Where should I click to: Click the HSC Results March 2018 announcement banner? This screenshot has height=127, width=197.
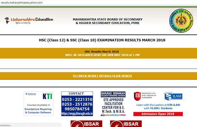tap(99, 53)
